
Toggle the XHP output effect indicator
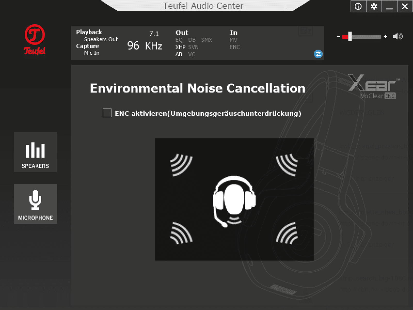tap(180, 47)
